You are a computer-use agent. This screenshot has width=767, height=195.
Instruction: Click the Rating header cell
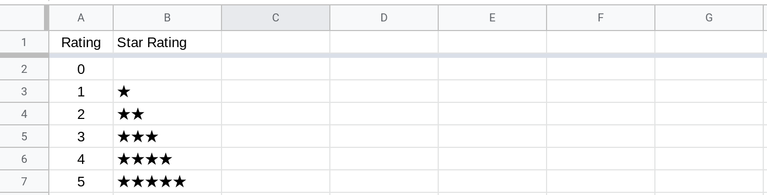81,42
